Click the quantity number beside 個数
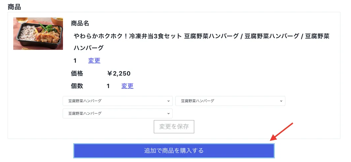 coord(108,86)
